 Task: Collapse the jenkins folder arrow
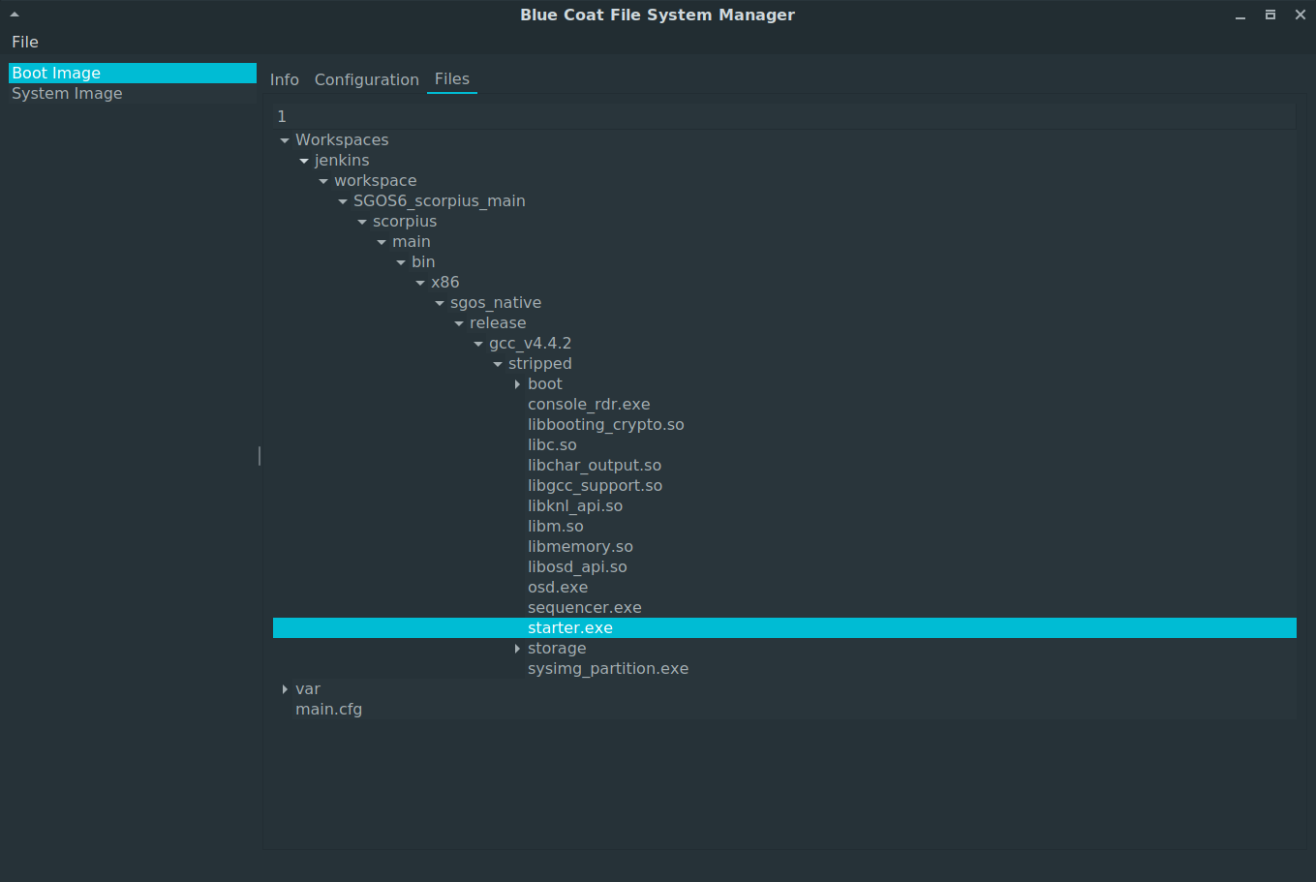304,161
